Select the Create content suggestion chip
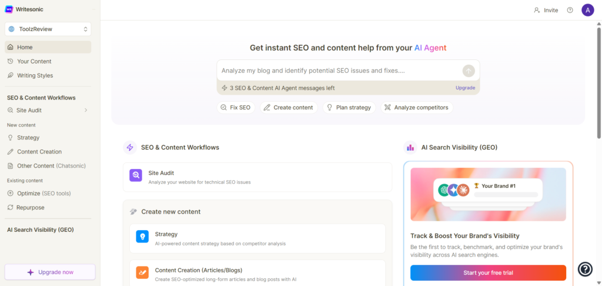This screenshot has height=286, width=602. click(289, 108)
